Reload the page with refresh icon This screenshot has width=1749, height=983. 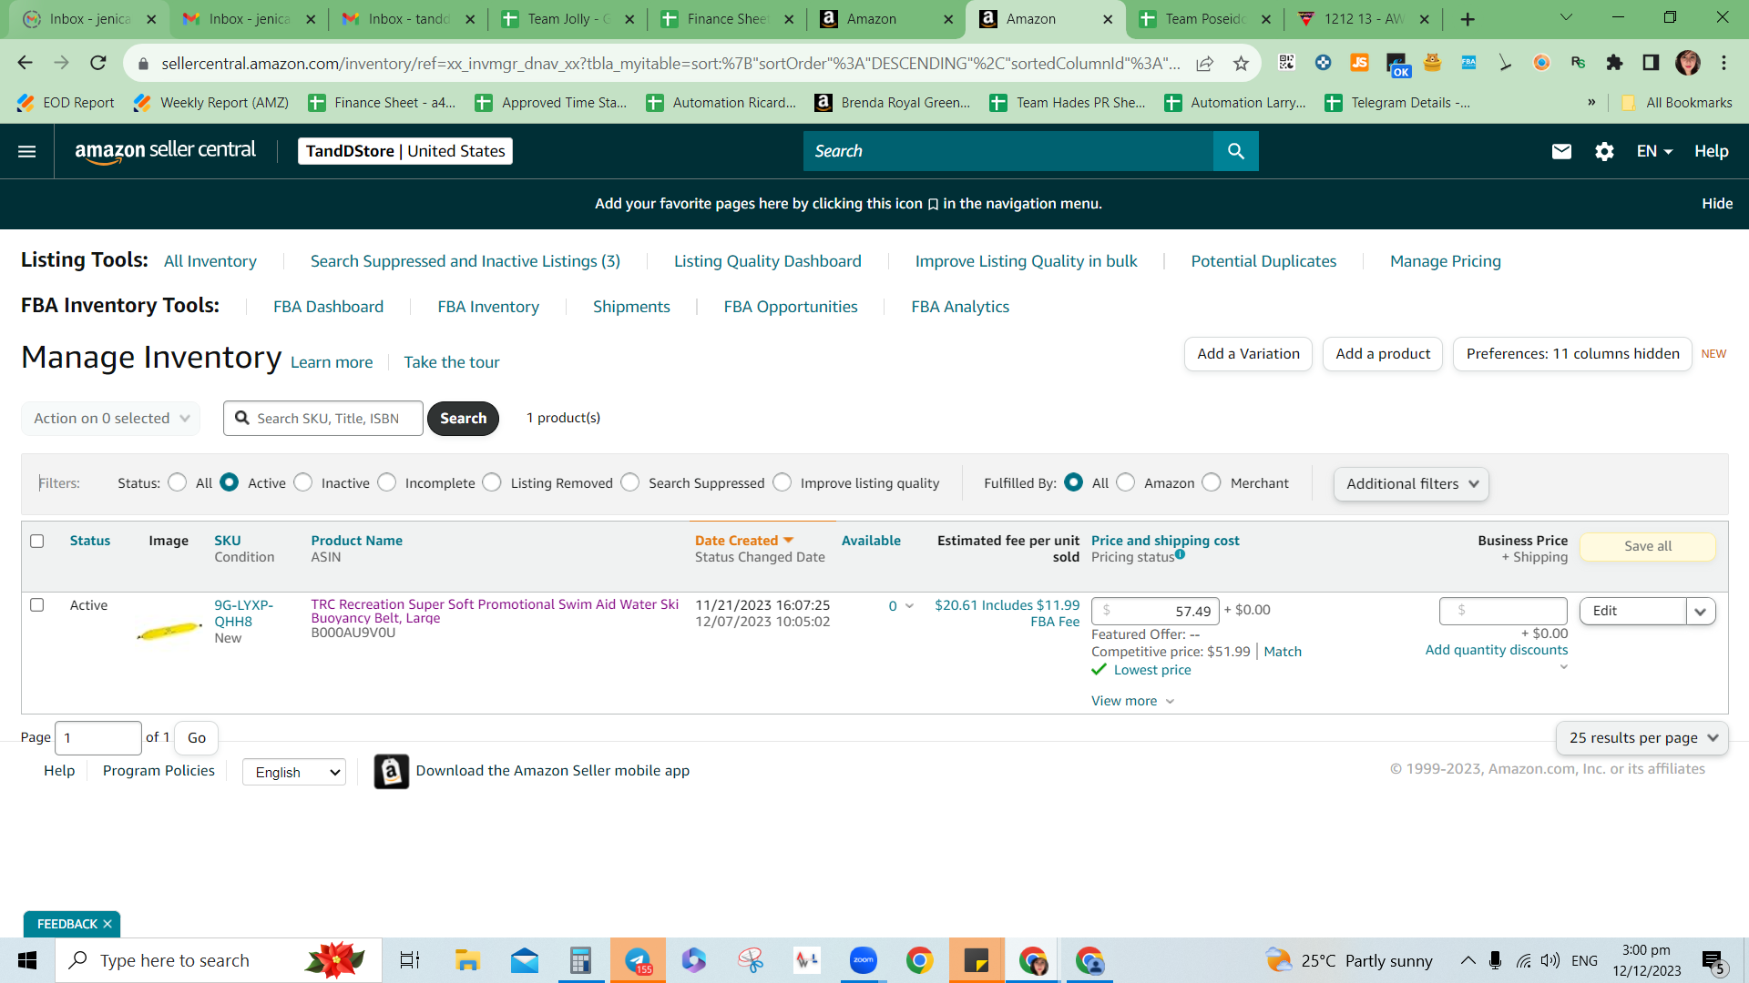pos(98,63)
